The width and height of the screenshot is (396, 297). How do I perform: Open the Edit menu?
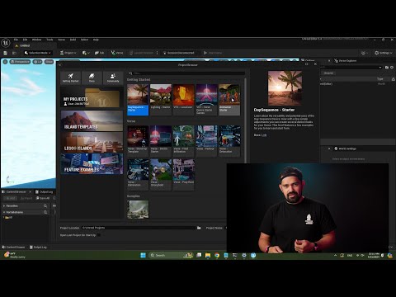point(25,40)
